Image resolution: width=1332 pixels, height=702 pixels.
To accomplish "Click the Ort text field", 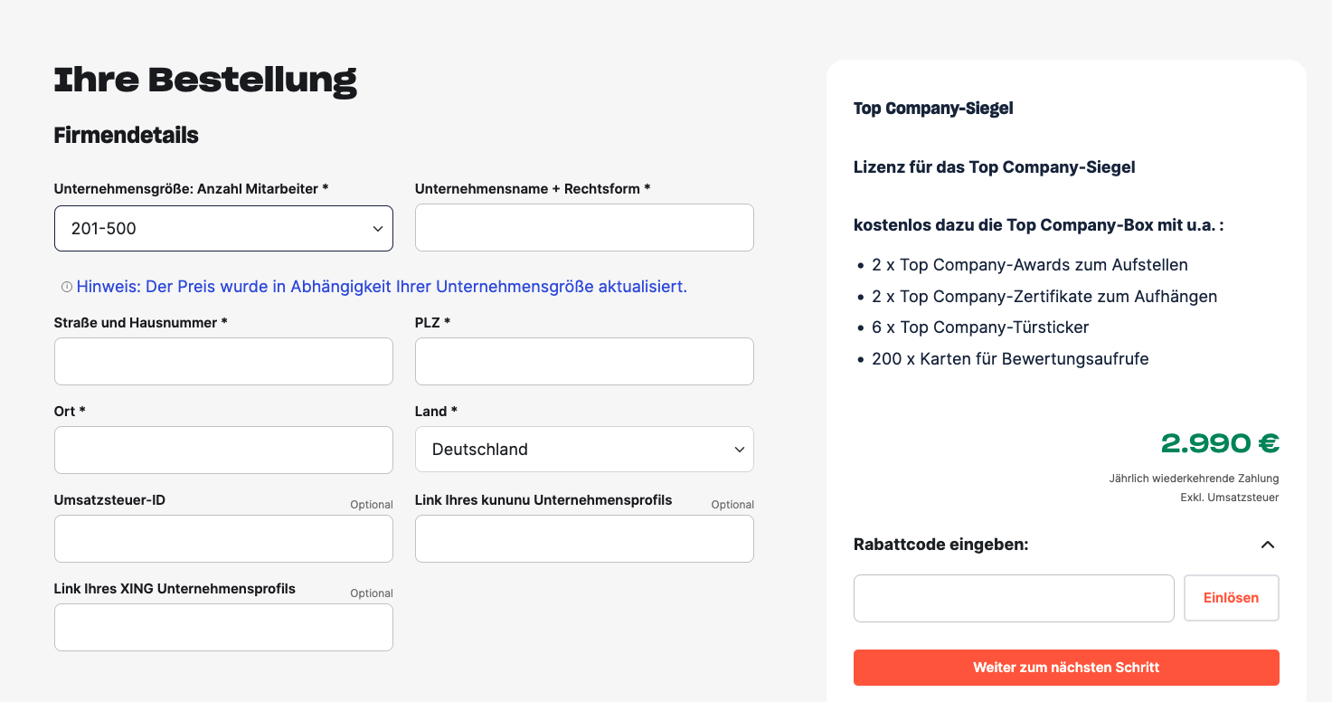I will [x=223, y=451].
